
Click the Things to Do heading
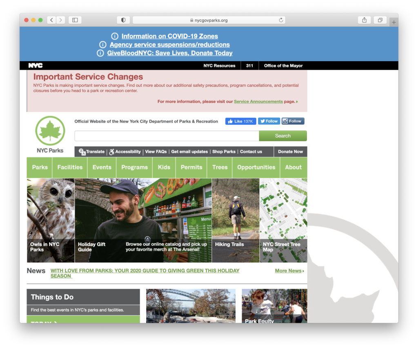coord(52,297)
